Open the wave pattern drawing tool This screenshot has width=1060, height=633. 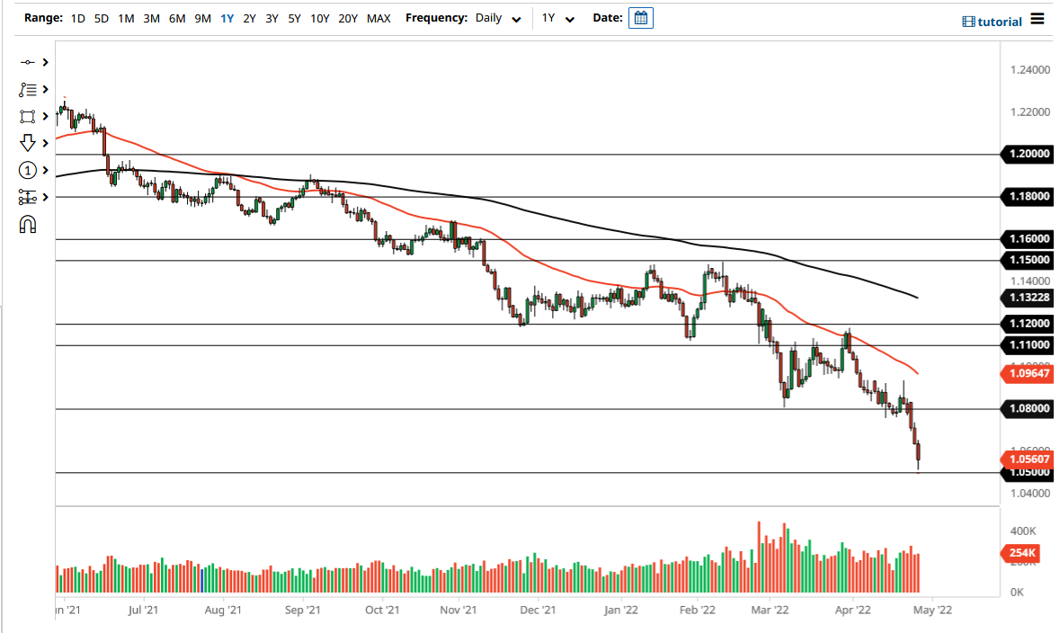pyautogui.click(x=25, y=89)
